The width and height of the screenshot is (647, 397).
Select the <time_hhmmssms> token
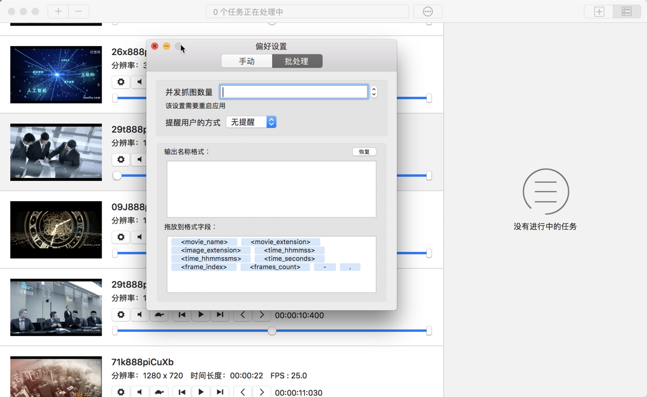pos(211,258)
